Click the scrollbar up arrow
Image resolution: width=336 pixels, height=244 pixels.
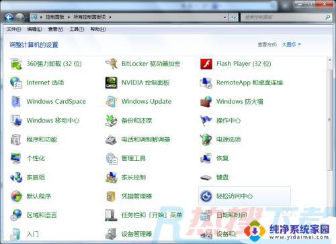(330, 60)
